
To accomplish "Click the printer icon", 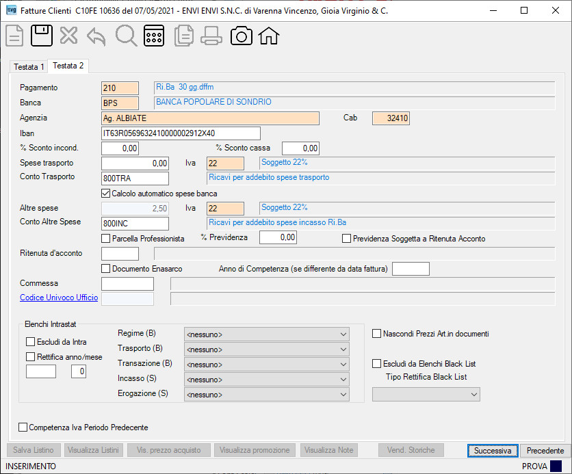I will (x=211, y=36).
